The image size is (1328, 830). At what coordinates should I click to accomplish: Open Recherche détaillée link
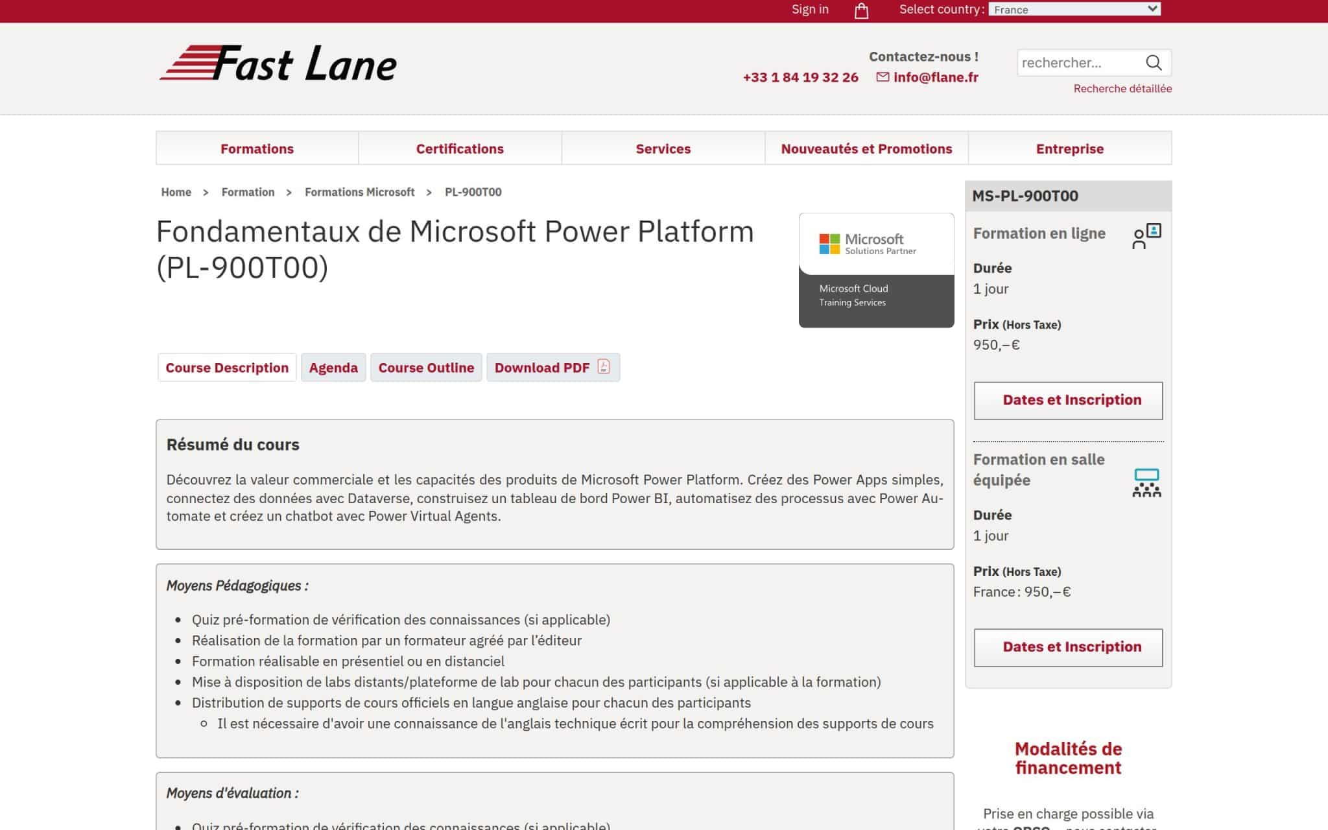(x=1122, y=88)
